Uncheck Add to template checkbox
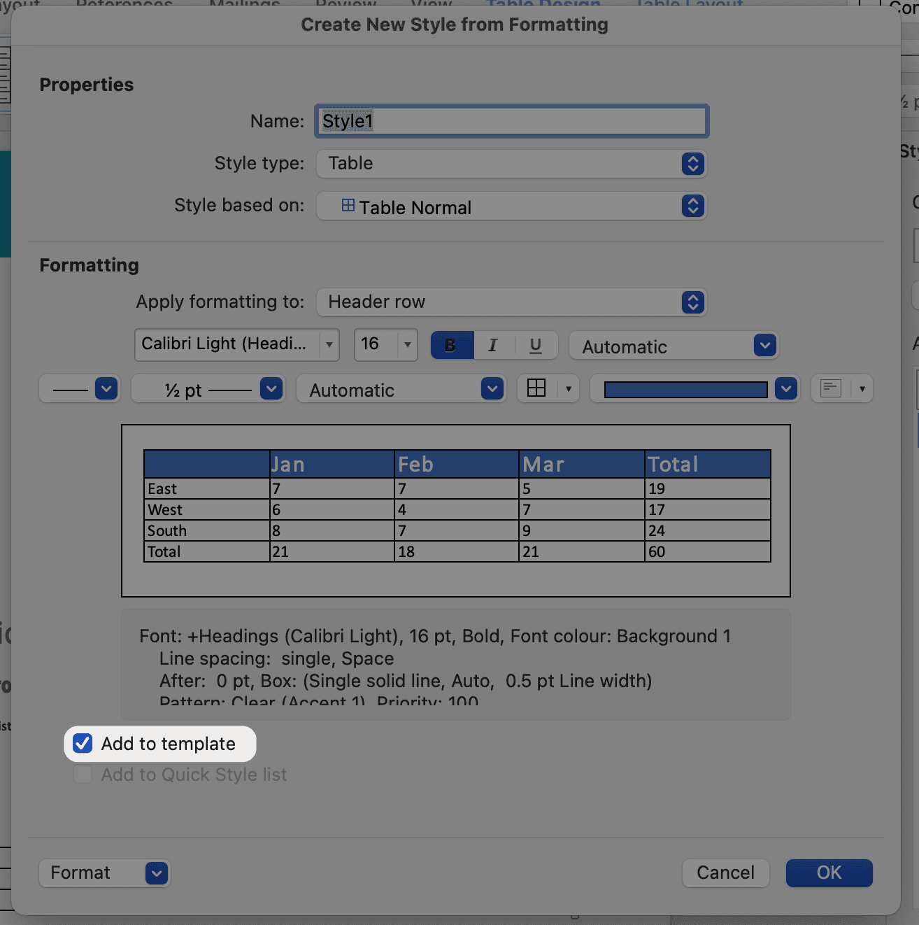Viewport: 919px width, 925px height. [x=83, y=744]
